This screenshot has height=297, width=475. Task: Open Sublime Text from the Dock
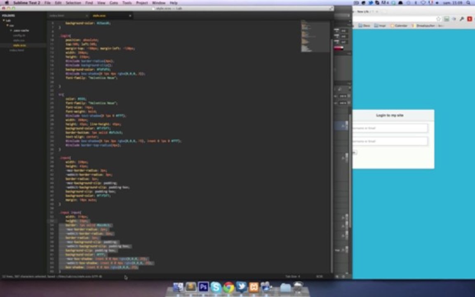[x=191, y=287]
